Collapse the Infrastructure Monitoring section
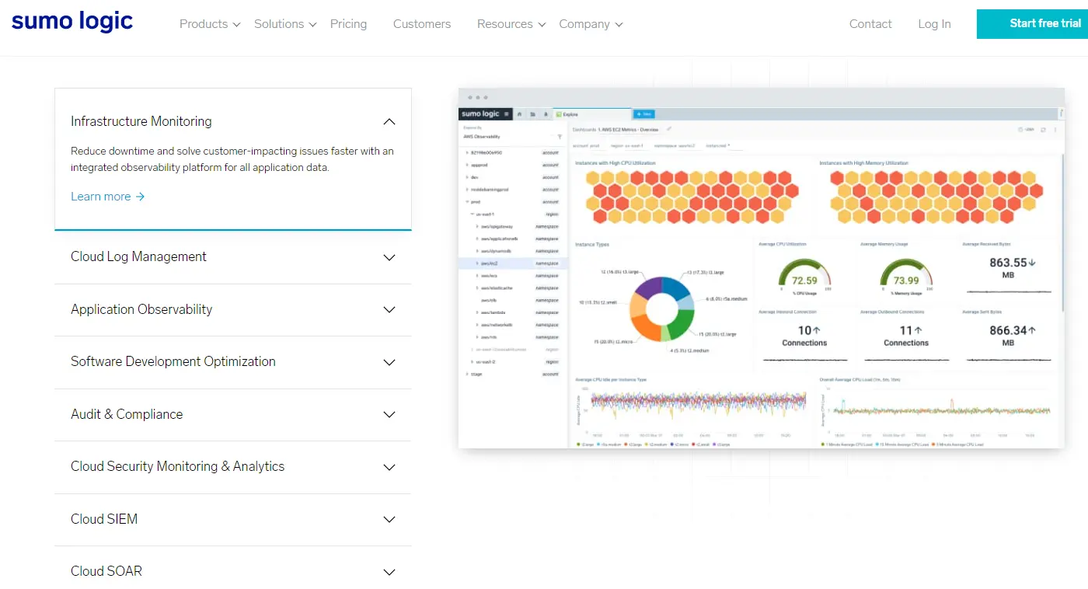The width and height of the screenshot is (1088, 589). coord(233,121)
